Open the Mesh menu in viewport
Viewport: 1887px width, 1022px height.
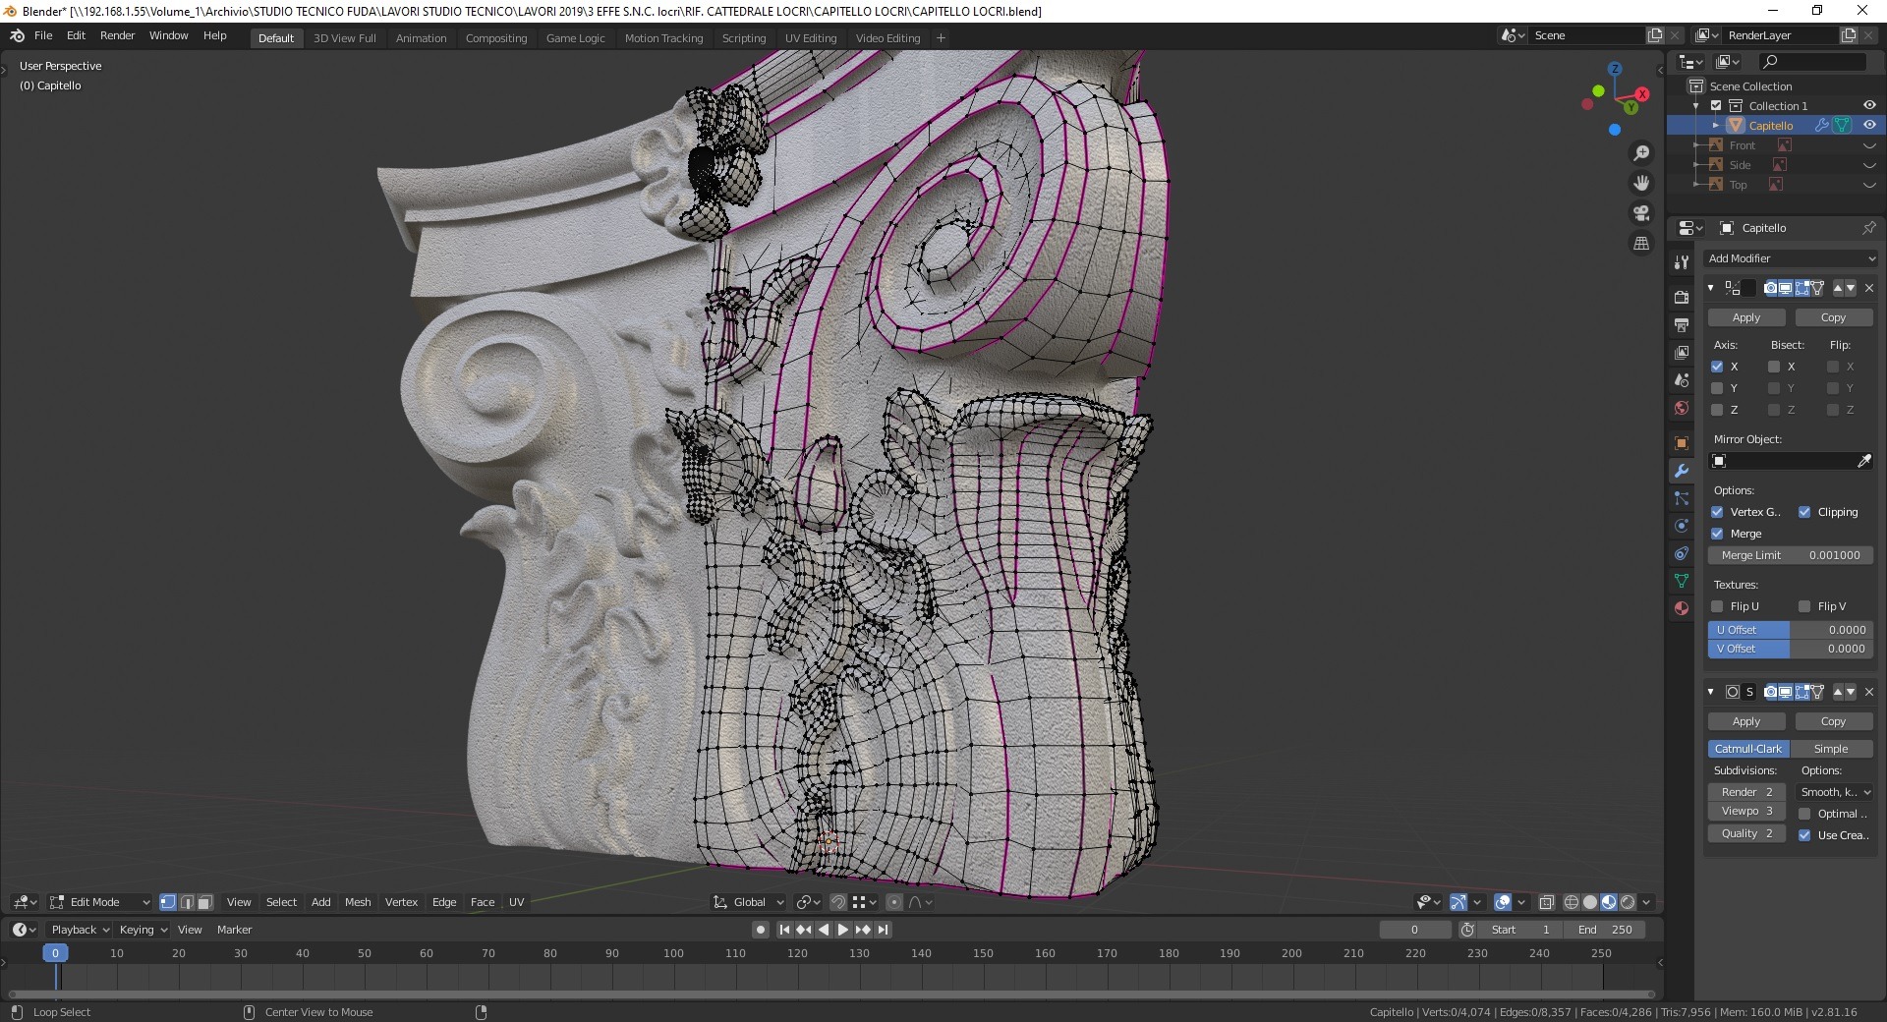(358, 902)
